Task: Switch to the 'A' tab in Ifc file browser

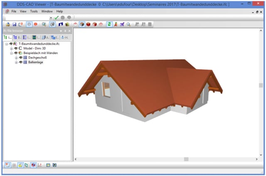Action: pyautogui.click(x=45, y=37)
